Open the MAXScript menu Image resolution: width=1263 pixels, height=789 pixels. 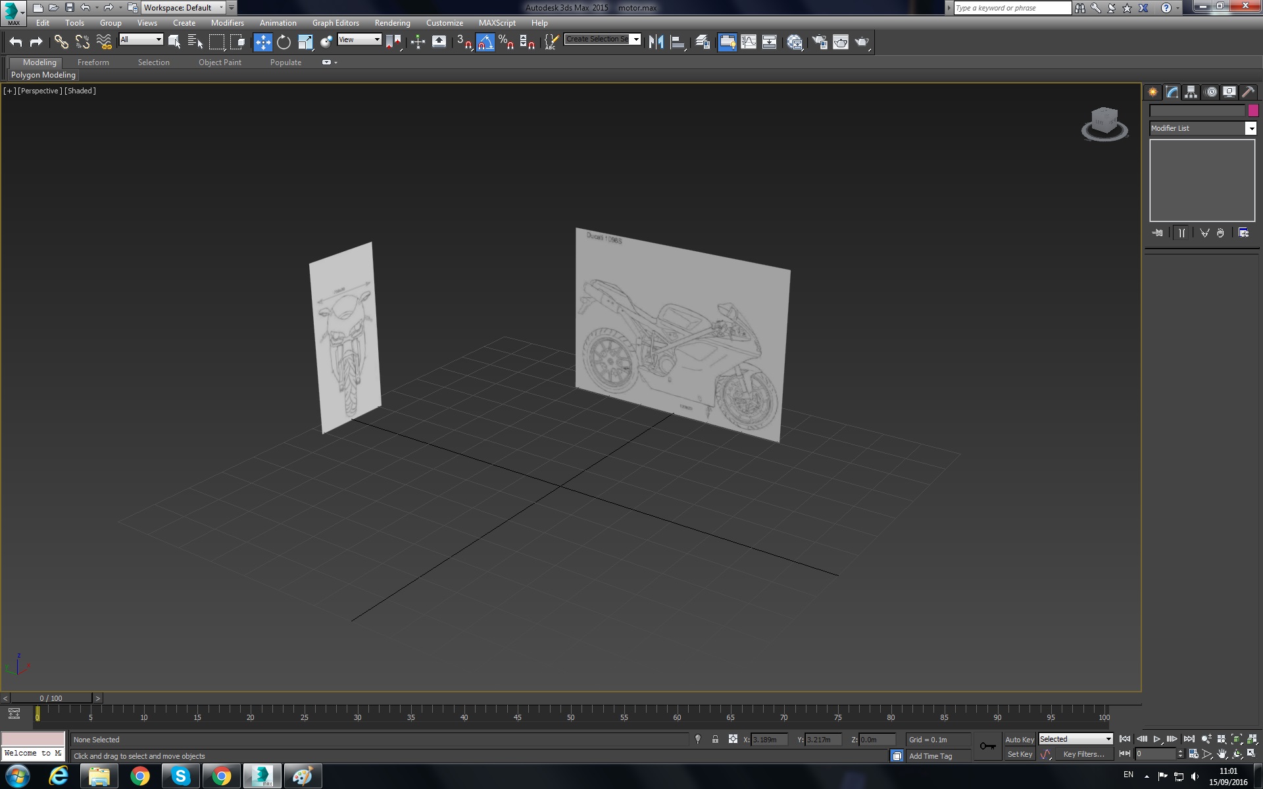pyautogui.click(x=497, y=23)
